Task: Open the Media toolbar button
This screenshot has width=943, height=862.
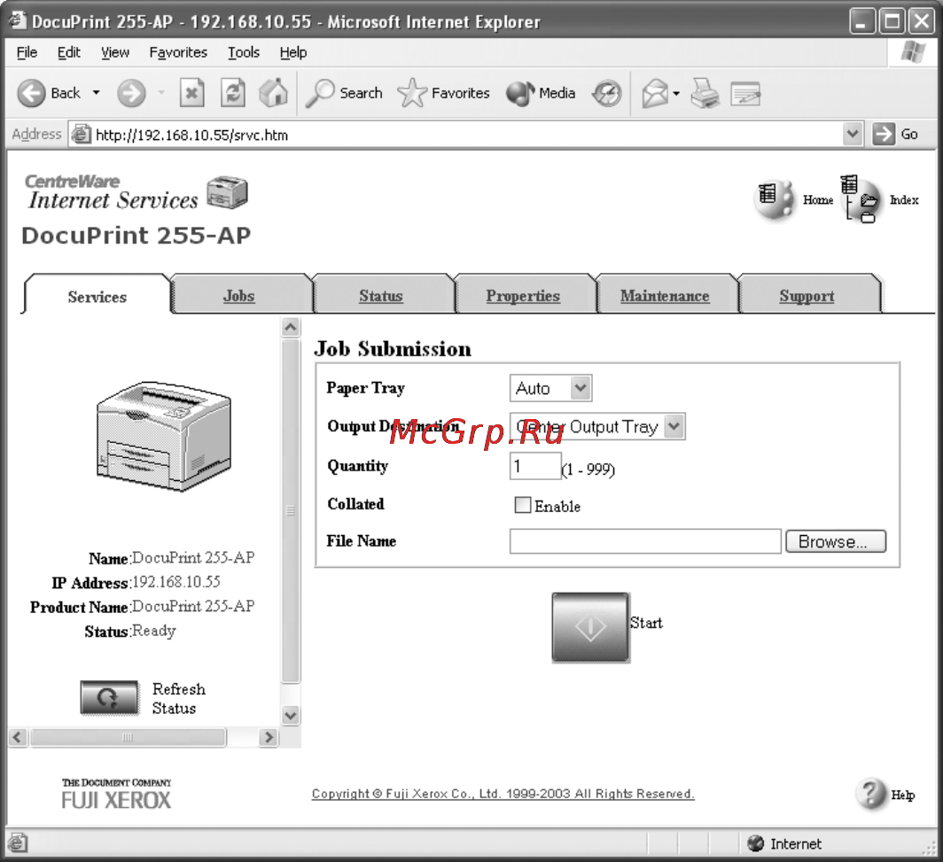Action: [541, 93]
